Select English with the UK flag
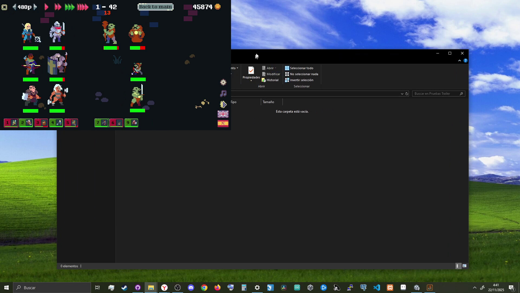 click(223, 114)
